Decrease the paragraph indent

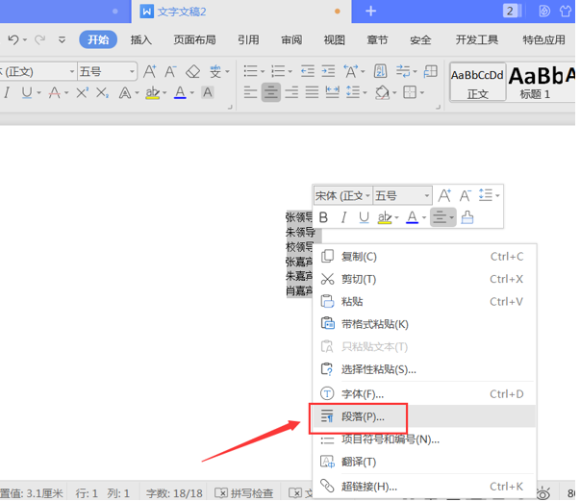click(x=308, y=70)
